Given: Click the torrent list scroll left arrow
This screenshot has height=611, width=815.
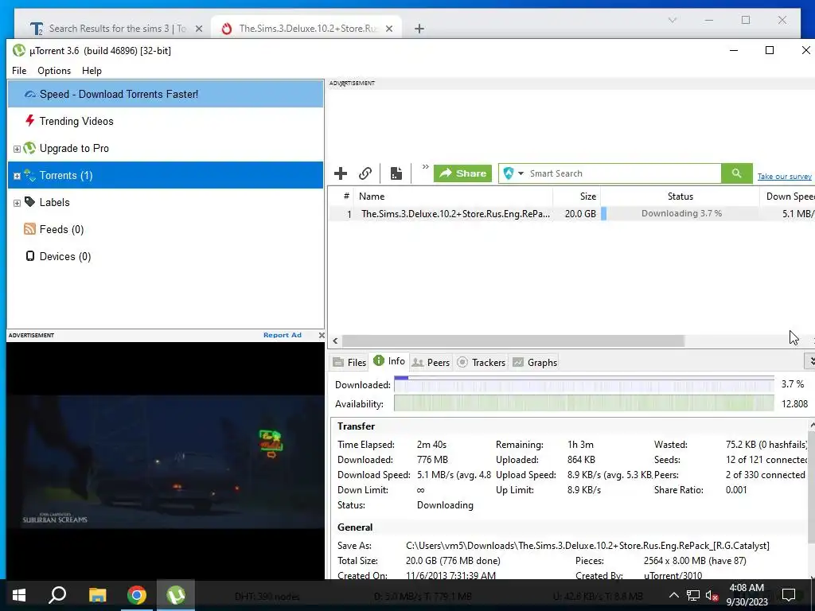Looking at the screenshot, I should (335, 341).
